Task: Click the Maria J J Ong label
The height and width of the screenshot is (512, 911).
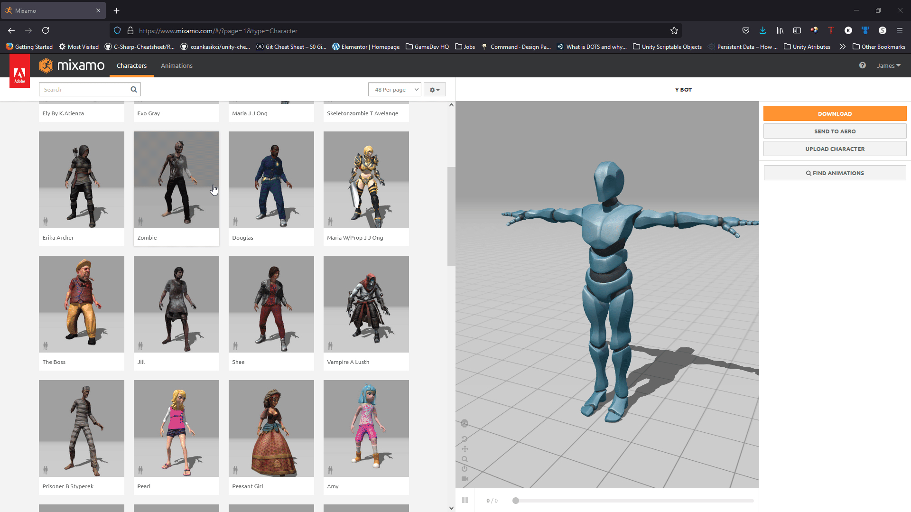Action: [x=250, y=113]
